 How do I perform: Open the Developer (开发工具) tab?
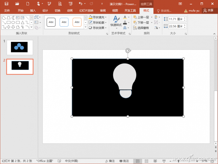[130, 10]
